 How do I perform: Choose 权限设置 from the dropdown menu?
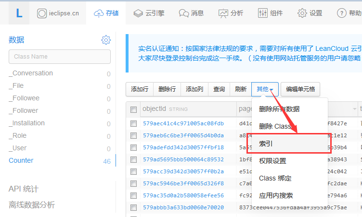coord(272,161)
